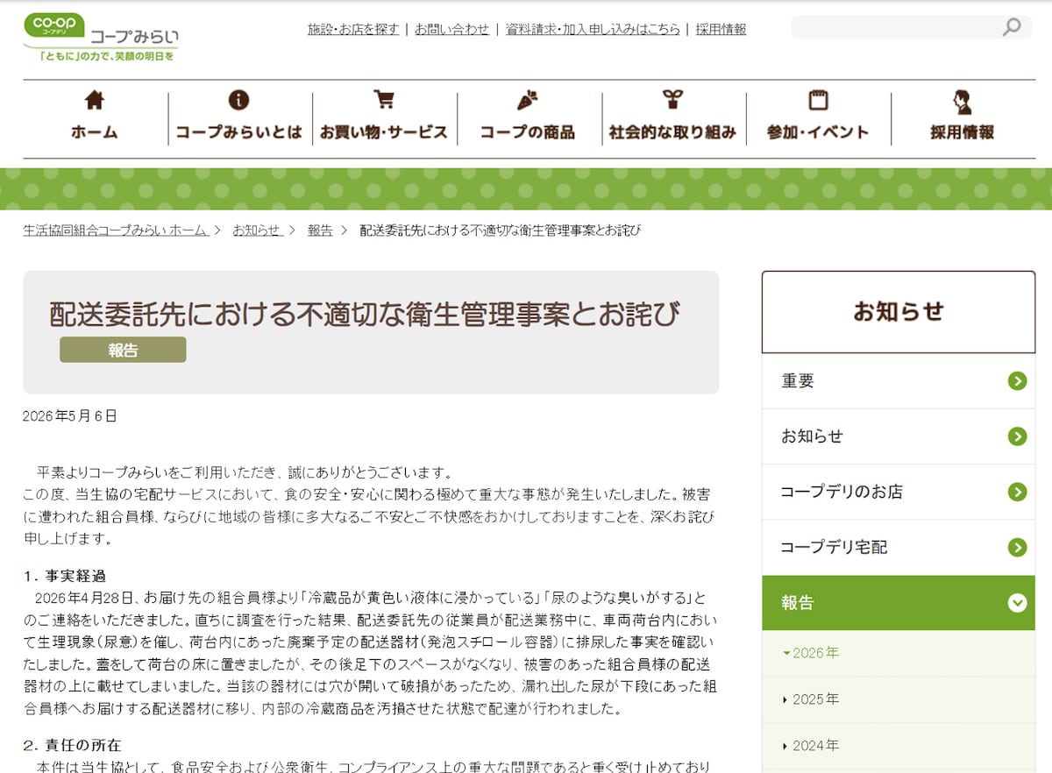Expand the 2025年 list
This screenshot has height=773, width=1052.
pyautogui.click(x=811, y=699)
